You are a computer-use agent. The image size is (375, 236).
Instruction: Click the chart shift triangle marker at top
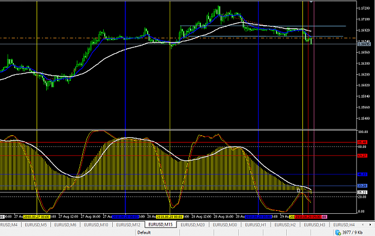[x=311, y=1]
